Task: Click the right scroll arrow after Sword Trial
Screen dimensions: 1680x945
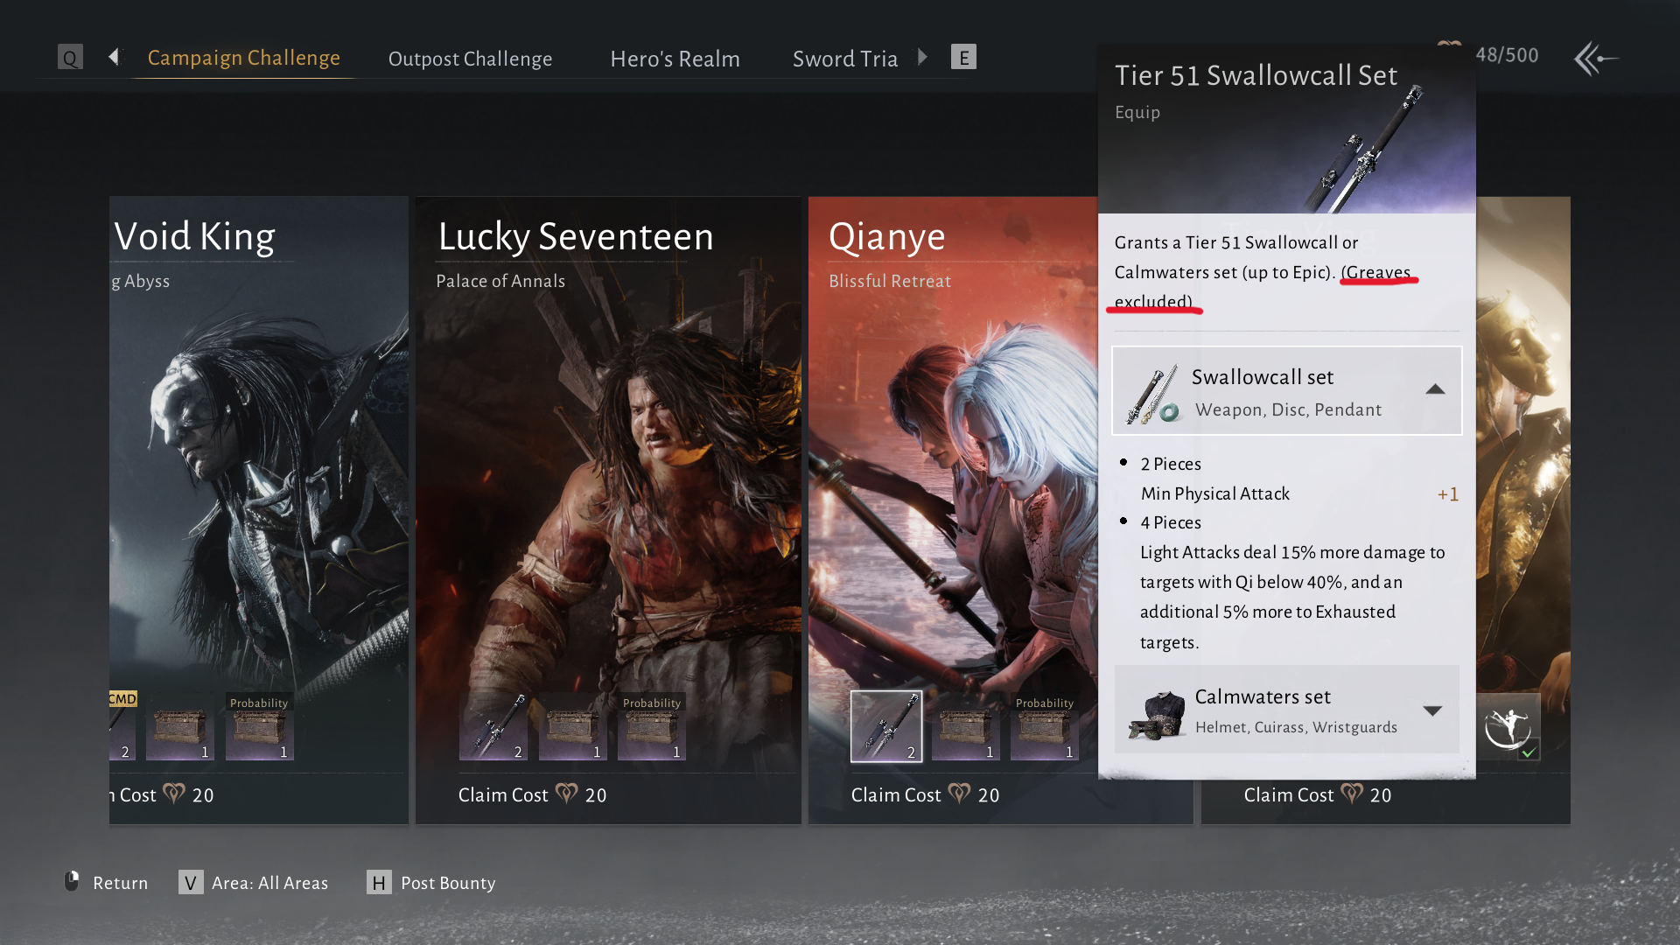Action: (x=922, y=57)
